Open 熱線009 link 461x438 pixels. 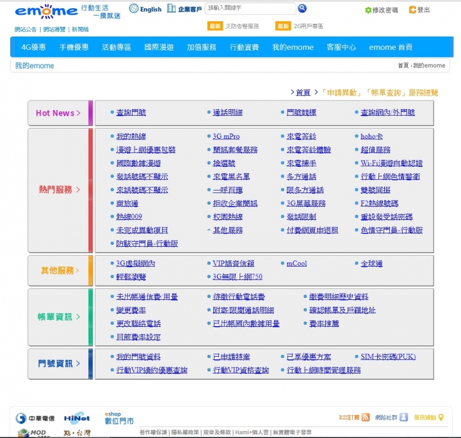[x=129, y=217]
